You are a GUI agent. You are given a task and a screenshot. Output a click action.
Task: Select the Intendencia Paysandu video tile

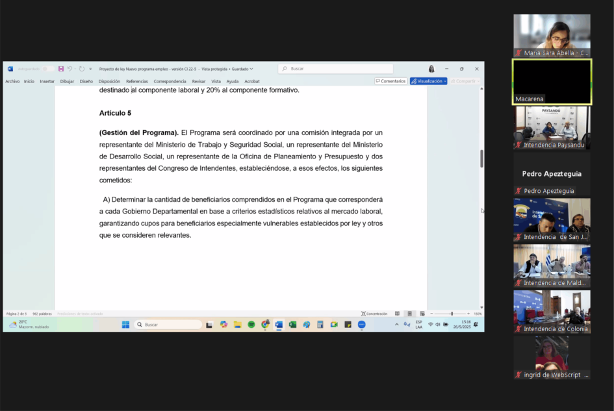(552, 128)
